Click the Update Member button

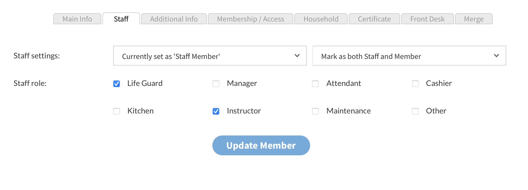[x=261, y=145]
